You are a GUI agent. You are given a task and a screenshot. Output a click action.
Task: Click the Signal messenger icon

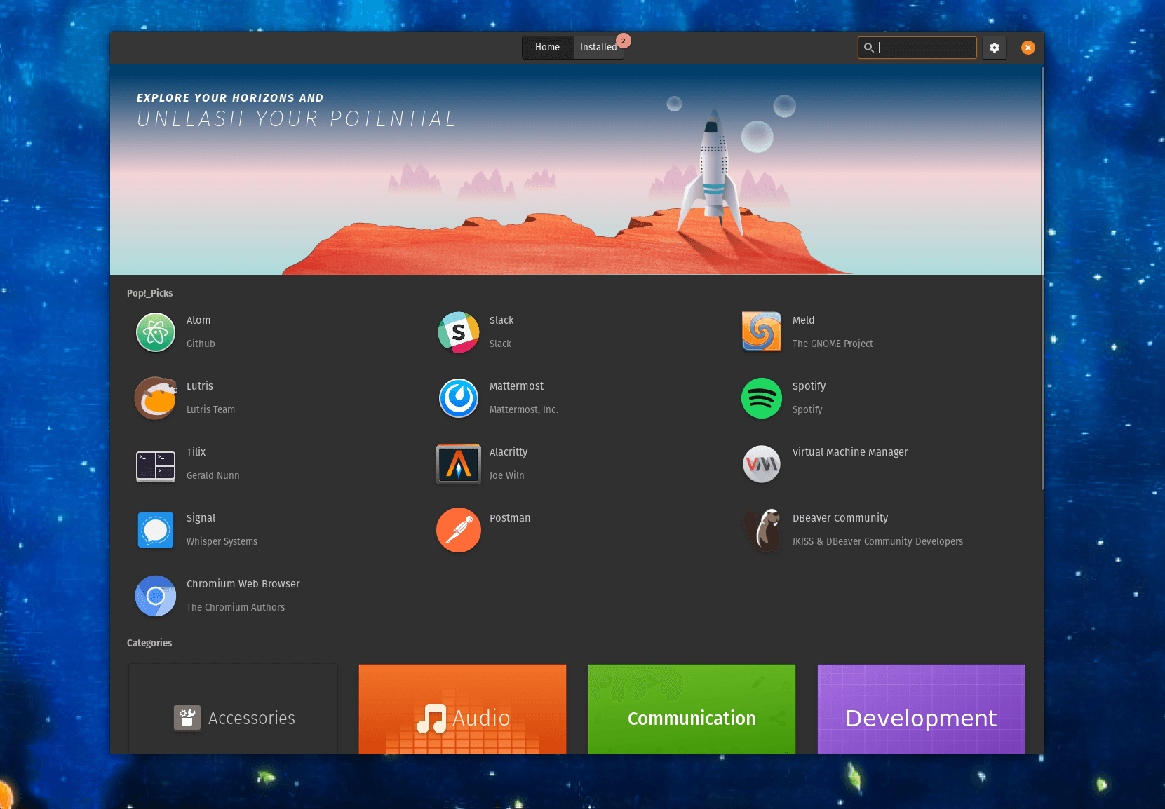(x=156, y=530)
